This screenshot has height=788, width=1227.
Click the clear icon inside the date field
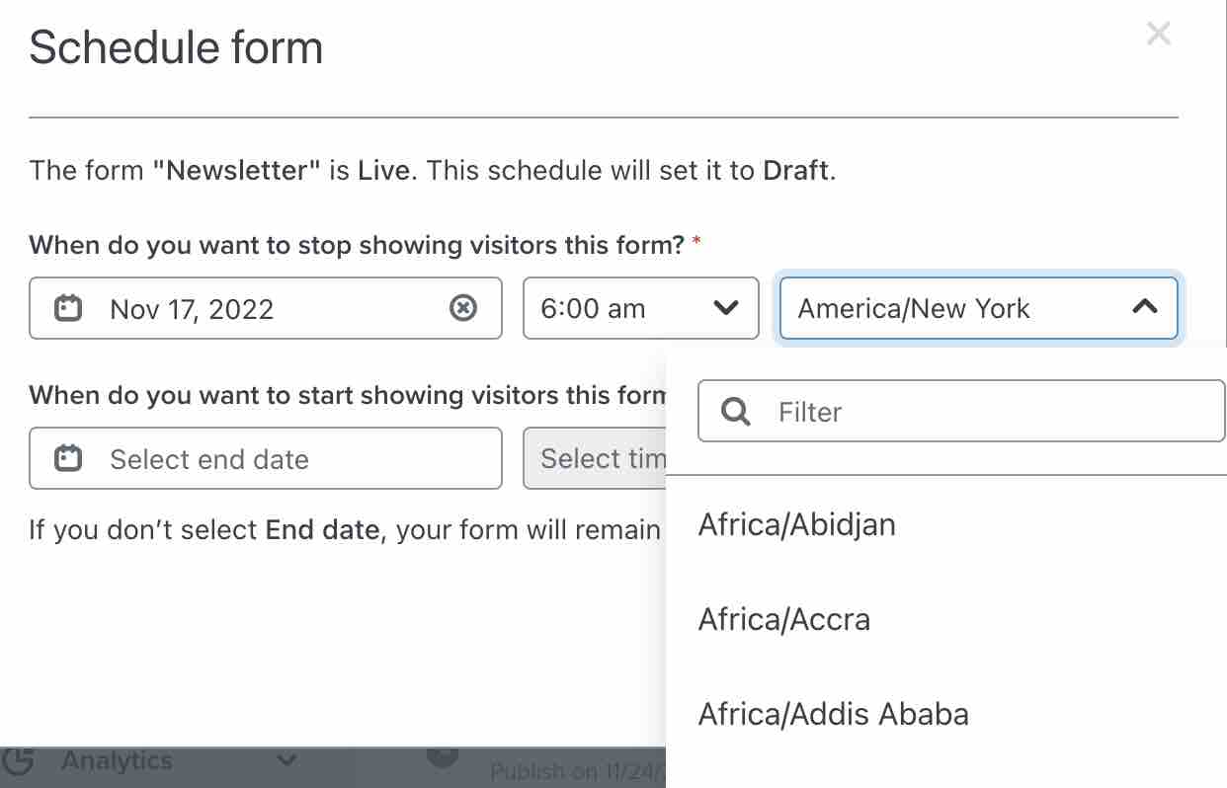pyautogui.click(x=463, y=308)
